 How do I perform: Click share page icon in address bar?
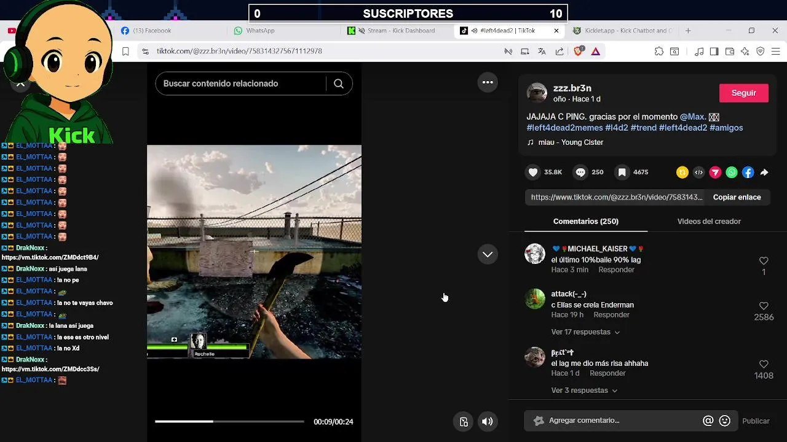point(560,52)
